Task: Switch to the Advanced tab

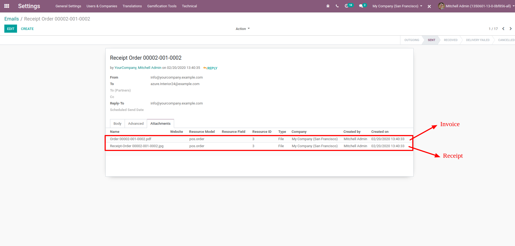Action: (x=136, y=123)
